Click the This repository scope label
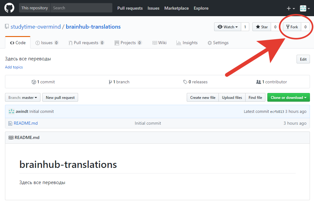 [35, 8]
